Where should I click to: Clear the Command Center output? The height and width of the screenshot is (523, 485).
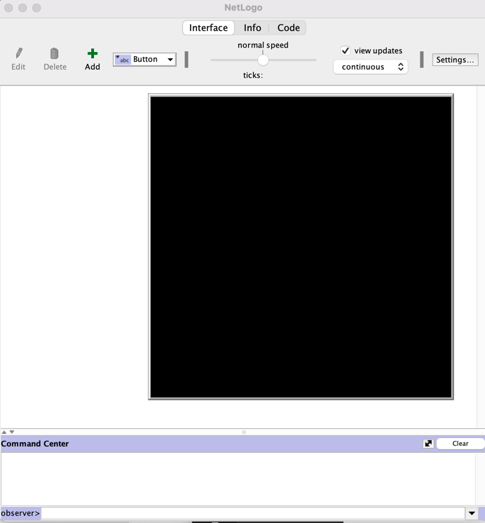point(460,444)
